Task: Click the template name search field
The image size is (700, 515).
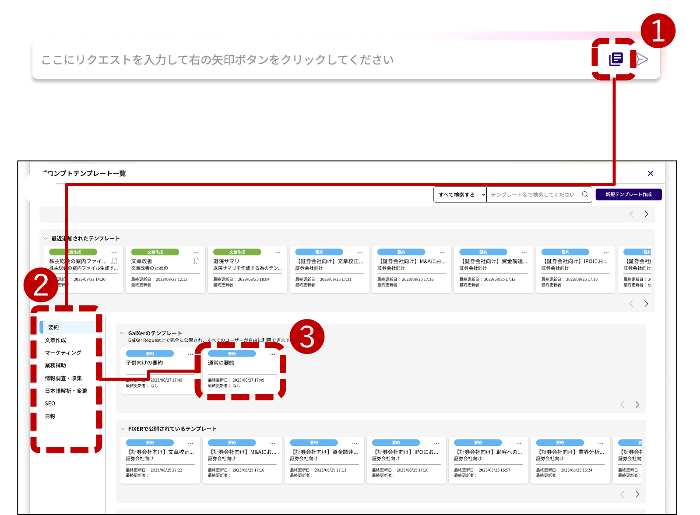Action: pyautogui.click(x=533, y=195)
